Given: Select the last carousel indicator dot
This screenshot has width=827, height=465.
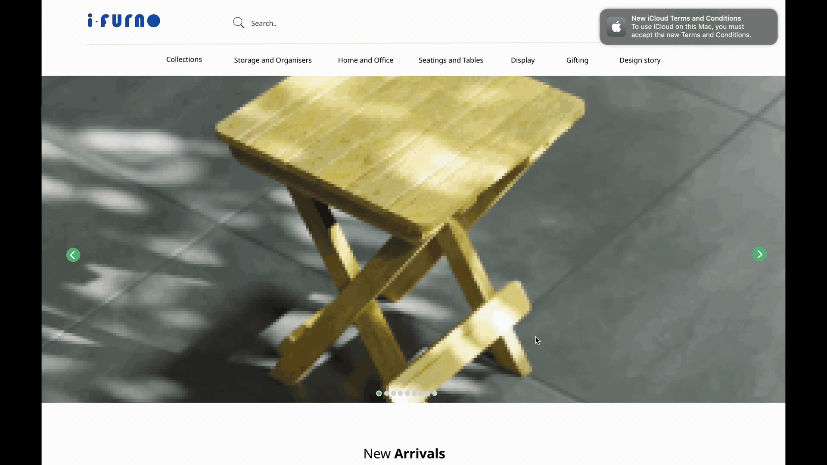Looking at the screenshot, I should (435, 393).
